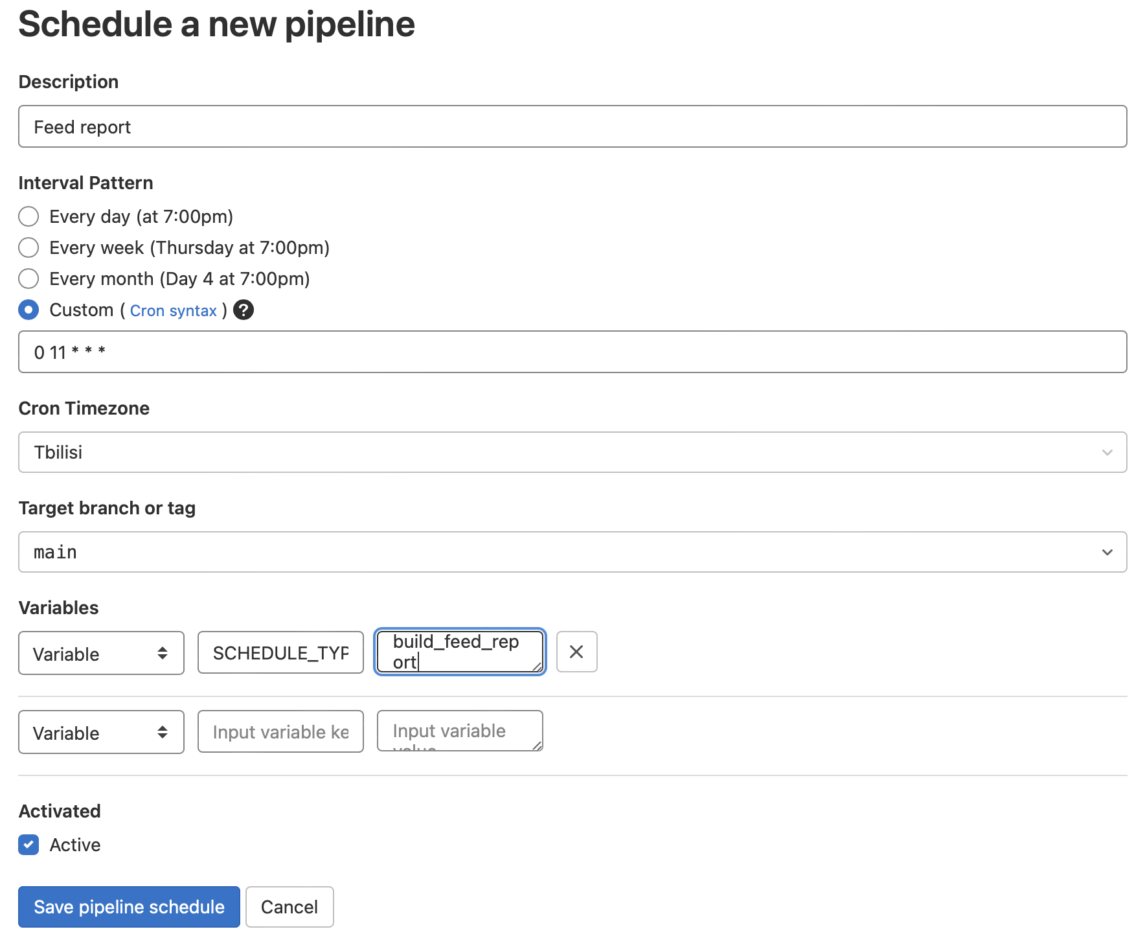
Task: Open the Cron syntax link
Action: coord(173,311)
